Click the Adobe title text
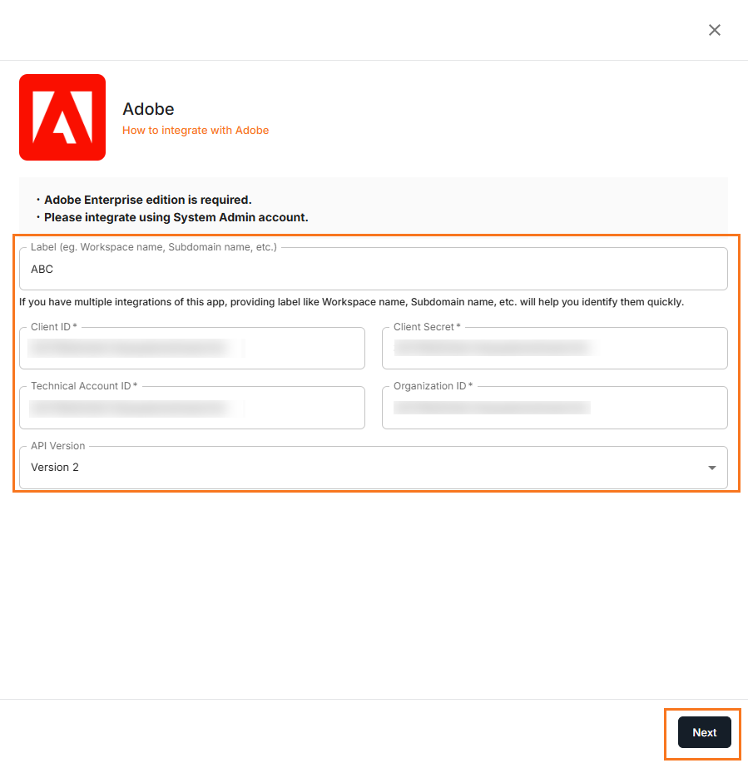The height and width of the screenshot is (763, 748). point(148,109)
